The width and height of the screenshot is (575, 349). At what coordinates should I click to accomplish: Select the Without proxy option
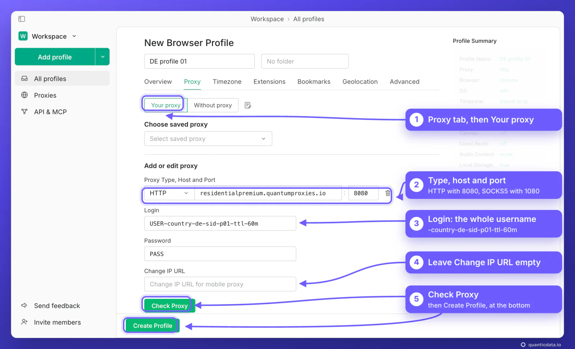click(213, 105)
